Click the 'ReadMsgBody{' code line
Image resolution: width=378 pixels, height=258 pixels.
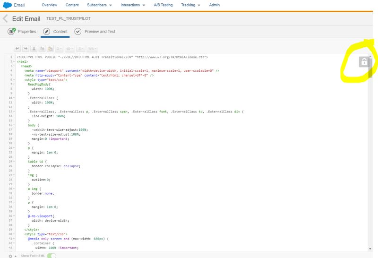tap(39, 85)
